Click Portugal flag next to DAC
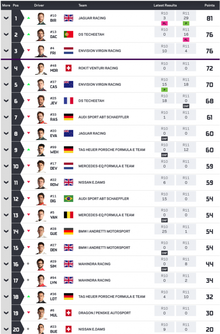This screenshot has height=334, width=220. (69, 34)
